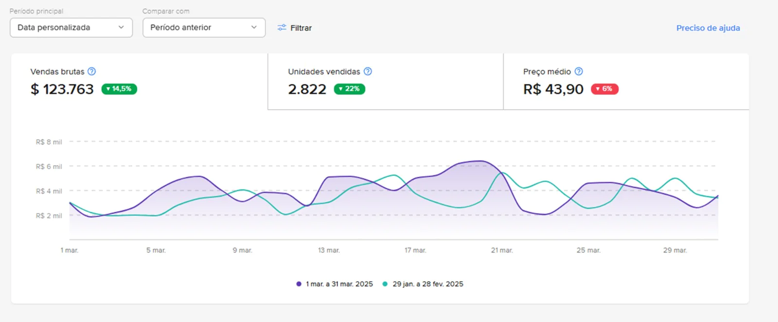Open the Data personalizada period dropdown

coord(71,28)
